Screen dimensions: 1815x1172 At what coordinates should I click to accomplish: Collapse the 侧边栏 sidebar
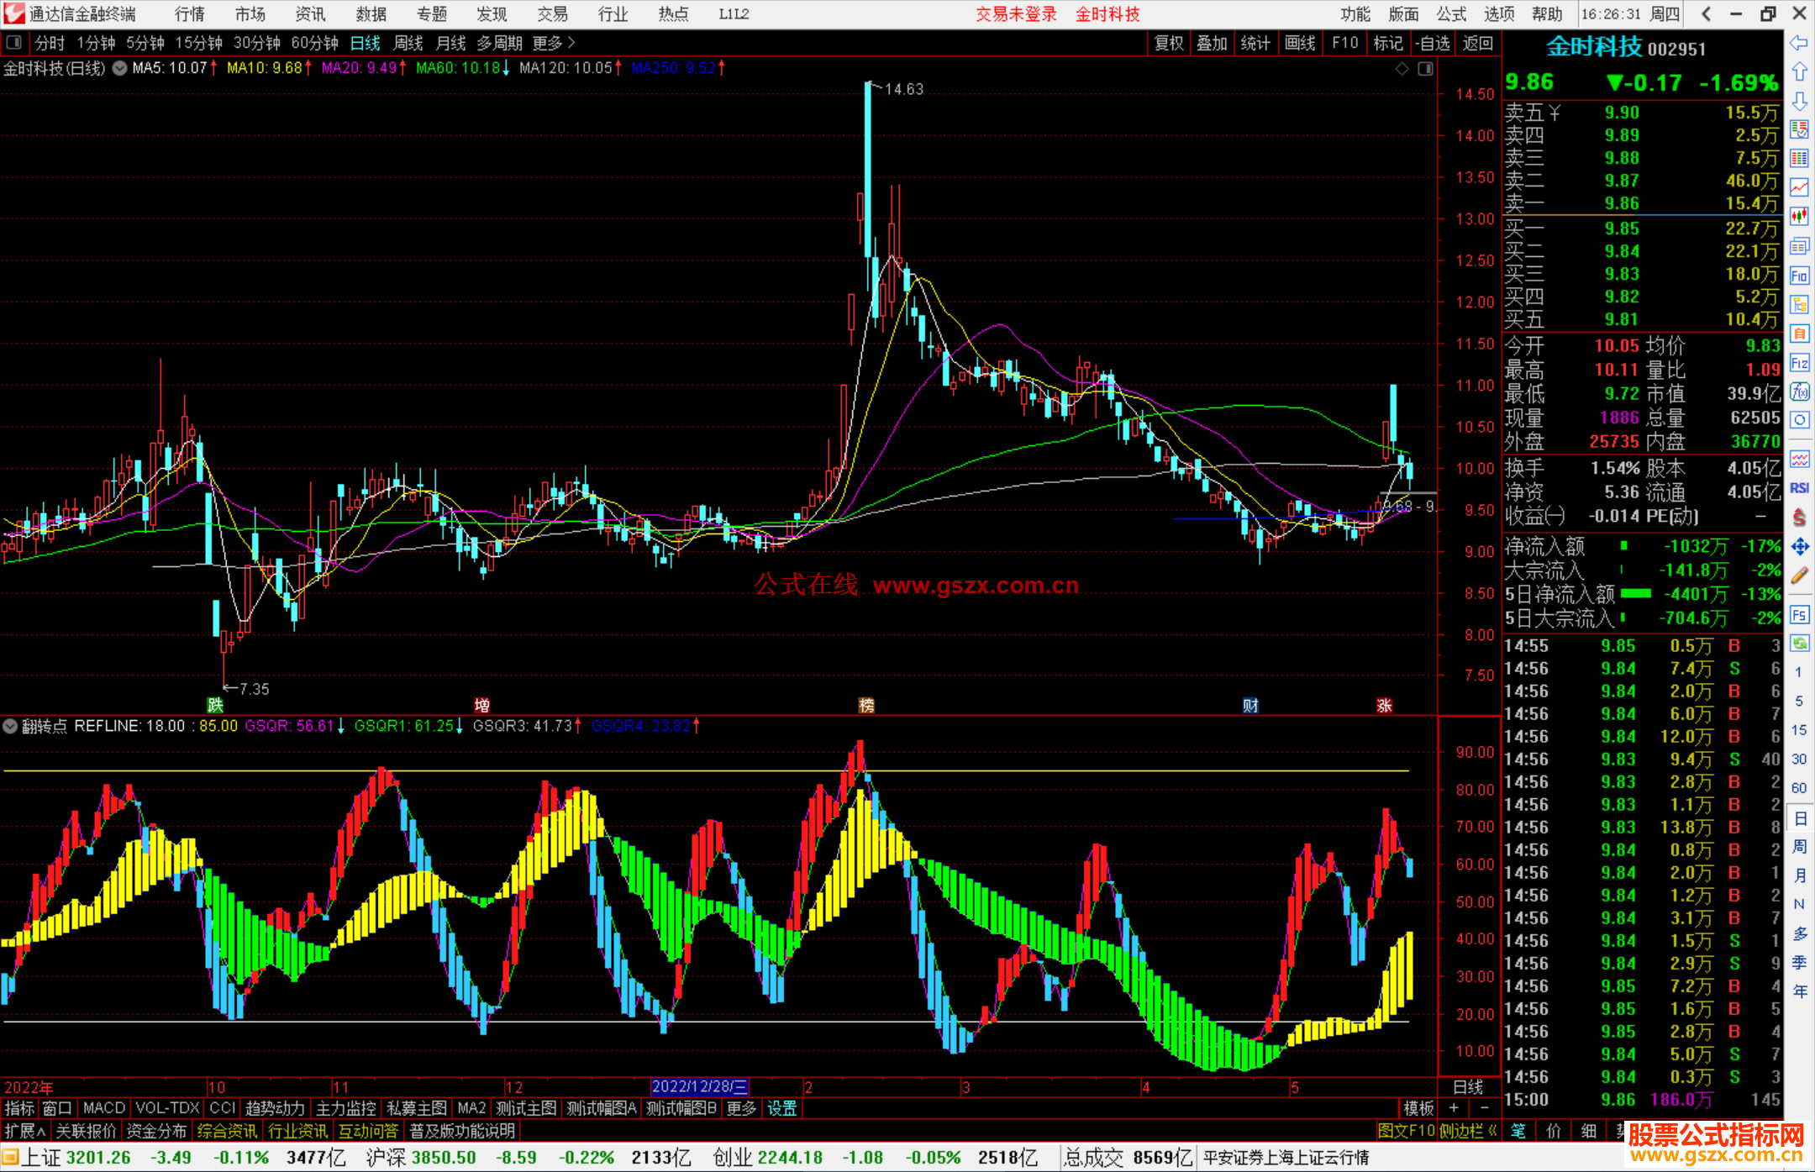tap(1468, 1131)
